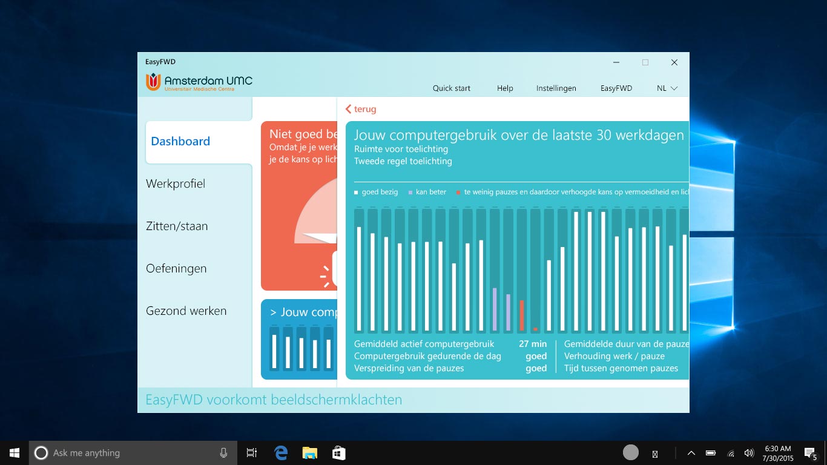The image size is (827, 465).
Task: Show hidden system tray icons
Action: [691, 453]
